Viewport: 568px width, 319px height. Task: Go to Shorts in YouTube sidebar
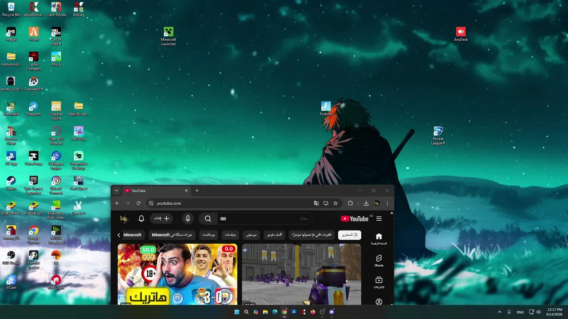pos(379,261)
